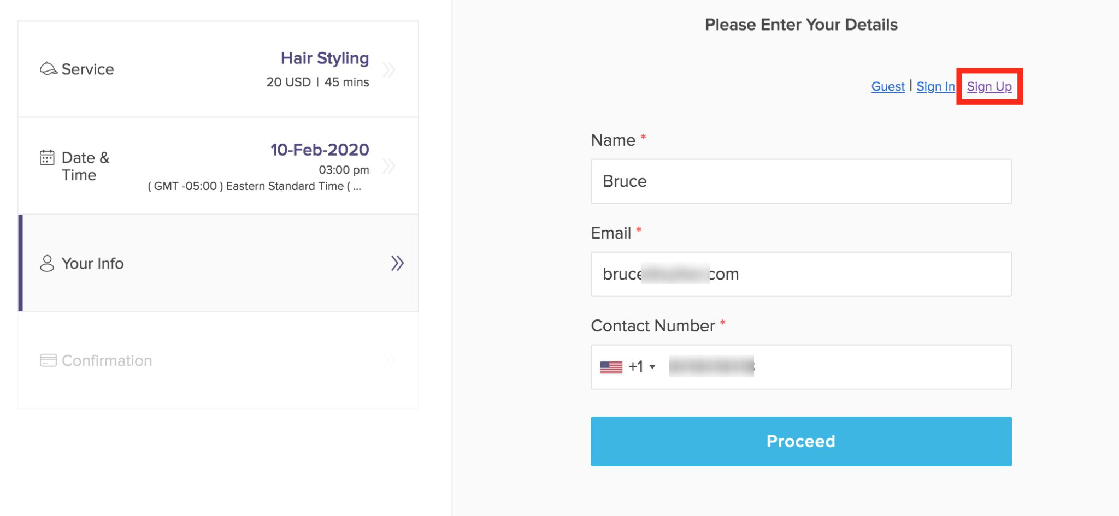This screenshot has height=516, width=1119.
Task: Click the Service step chevron arrow
Action: click(x=389, y=70)
